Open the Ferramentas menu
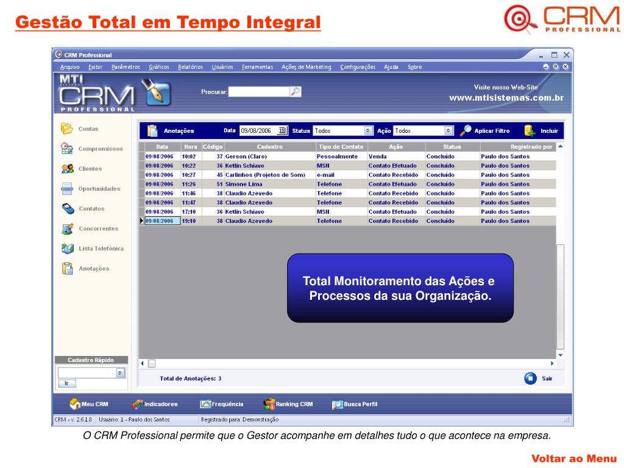Screen dimensions: 624x468 click(257, 67)
